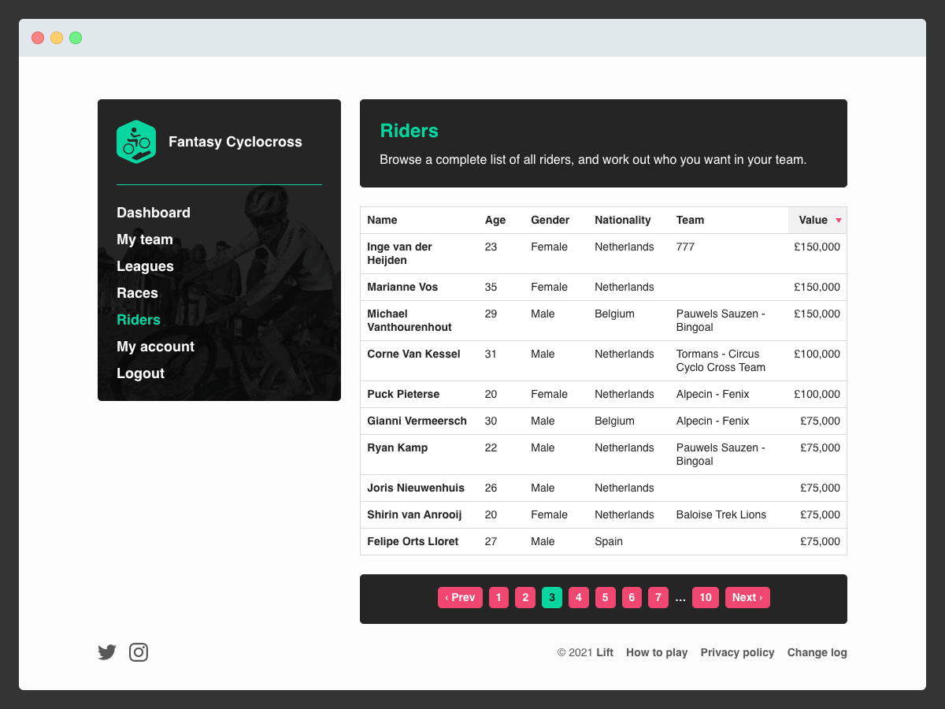Open the Twitter icon in the footer
Image resolution: width=945 pixels, height=709 pixels.
click(107, 652)
